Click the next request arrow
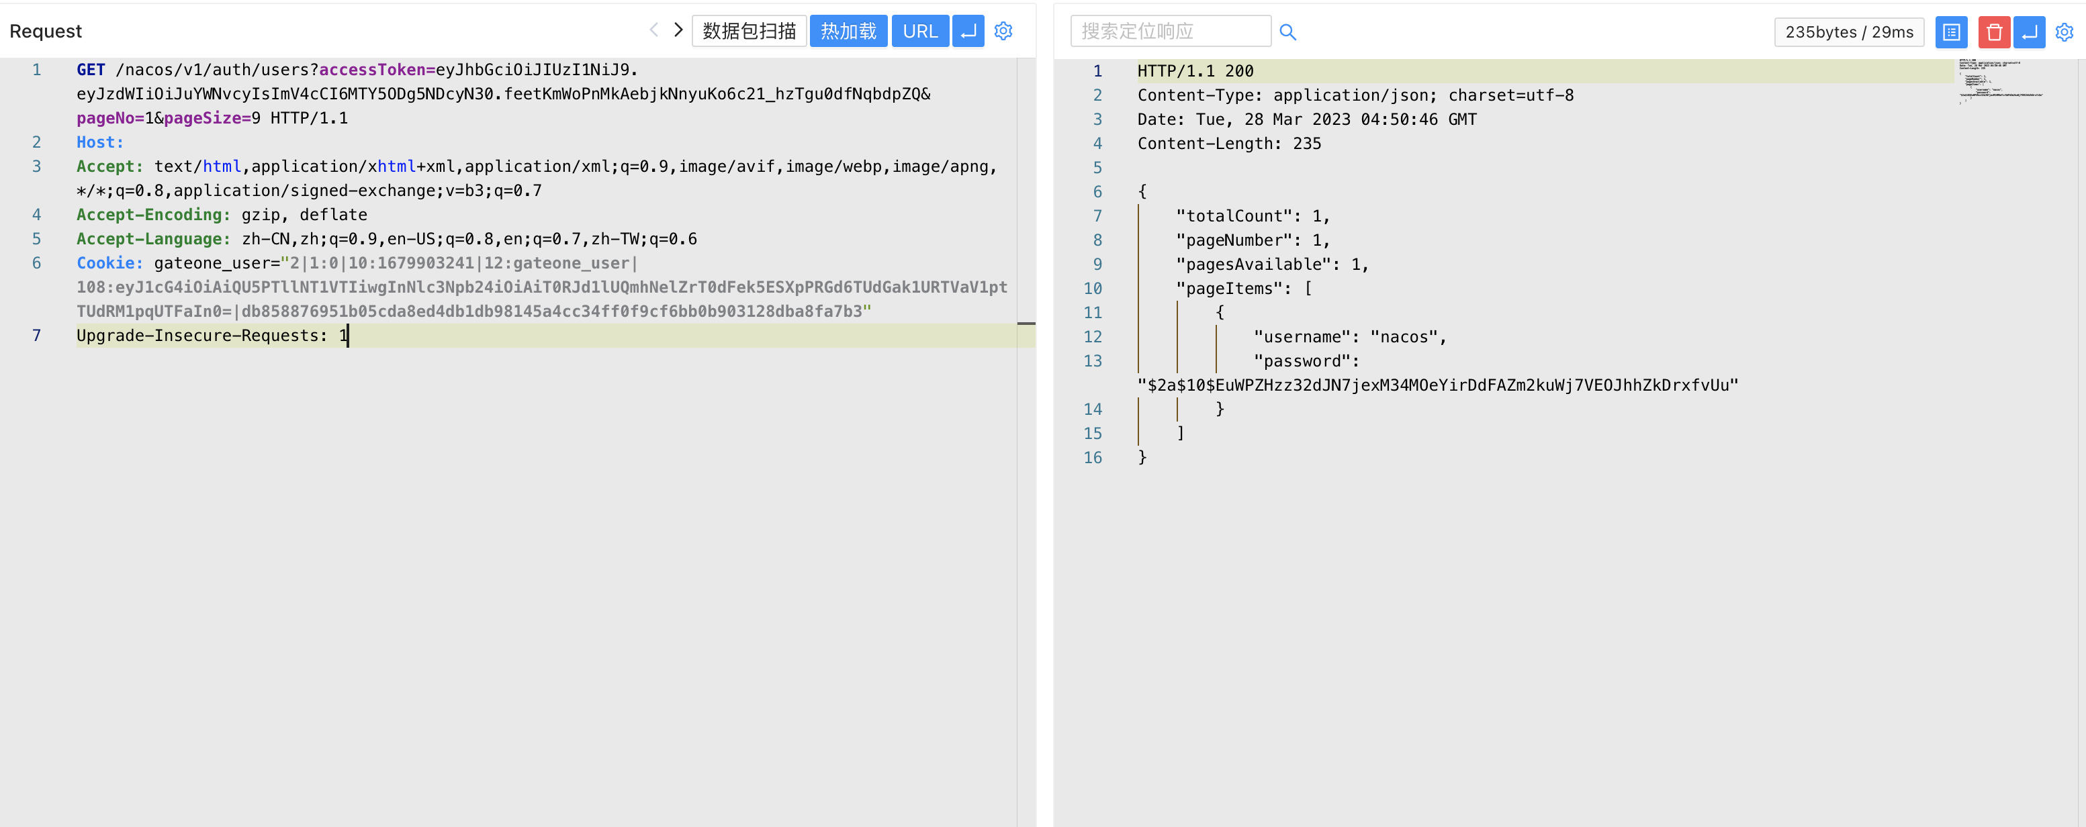 point(678,31)
